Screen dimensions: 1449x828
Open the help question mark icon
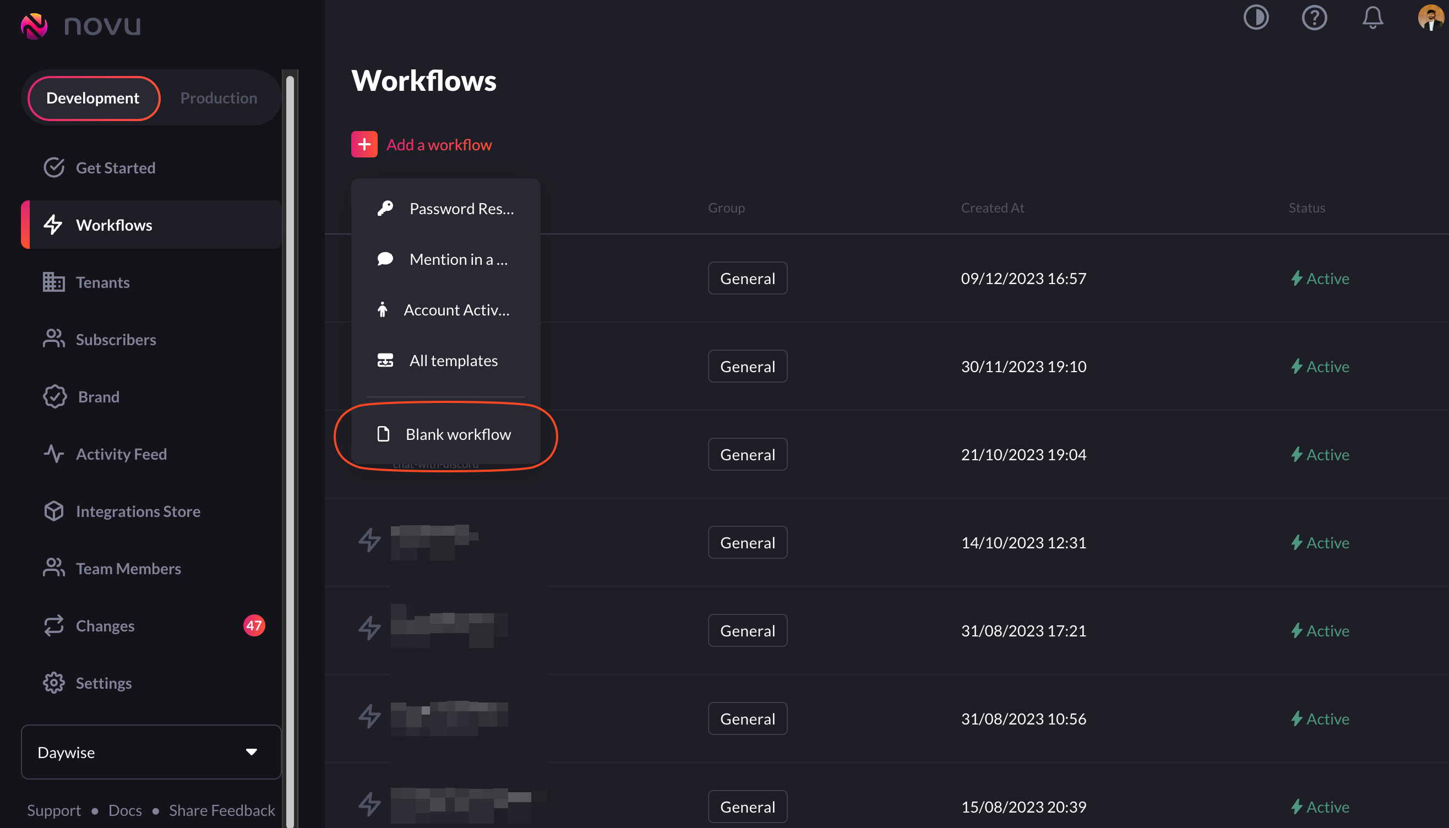click(1314, 18)
